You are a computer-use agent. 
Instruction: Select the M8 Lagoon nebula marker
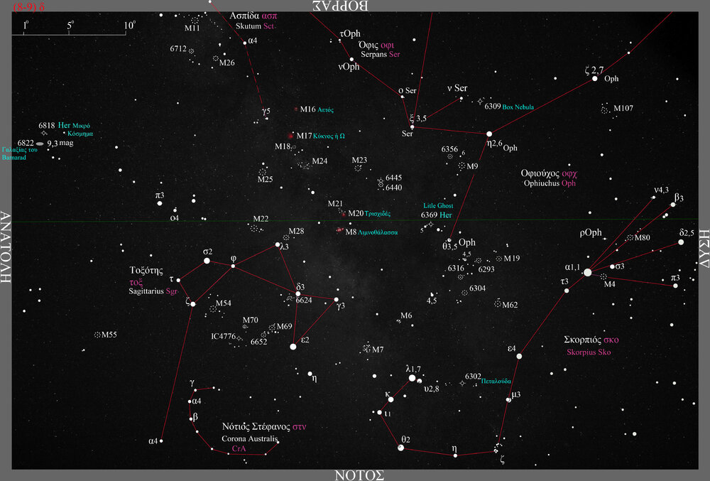coord(340,230)
